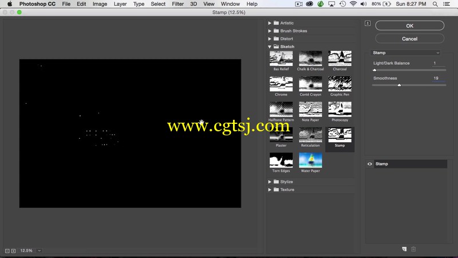
Task: Open the Window menu
Action: click(x=230, y=4)
